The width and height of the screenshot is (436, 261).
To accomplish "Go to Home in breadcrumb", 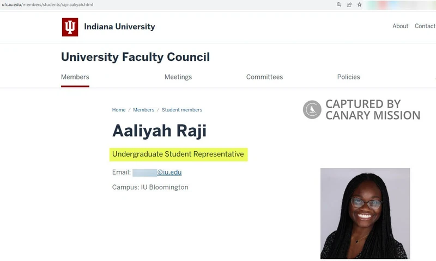I will coord(119,110).
